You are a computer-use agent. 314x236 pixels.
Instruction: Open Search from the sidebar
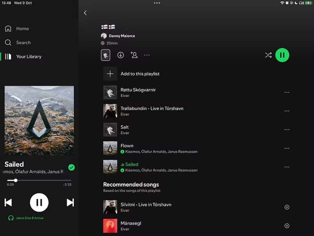(x=23, y=42)
